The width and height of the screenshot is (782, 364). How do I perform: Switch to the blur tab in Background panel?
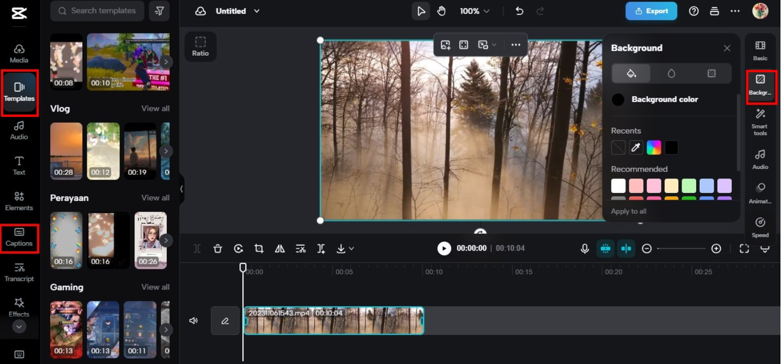(x=672, y=73)
